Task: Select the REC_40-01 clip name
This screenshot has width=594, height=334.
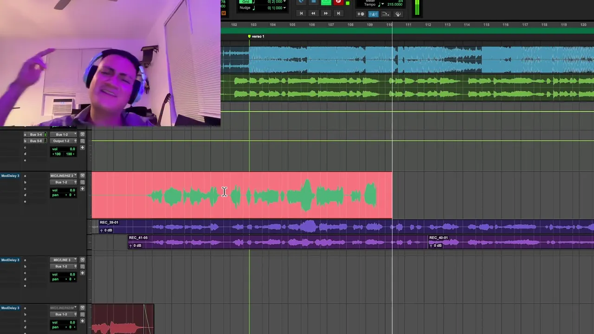Action: tap(439, 238)
